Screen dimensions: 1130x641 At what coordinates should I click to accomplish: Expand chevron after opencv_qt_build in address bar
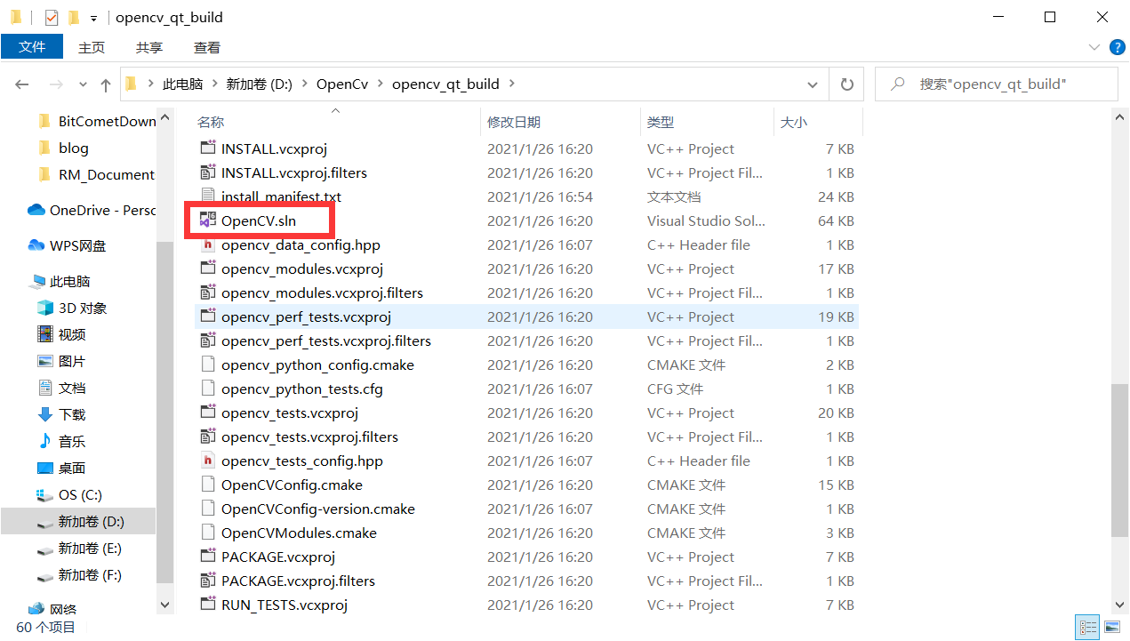(511, 84)
